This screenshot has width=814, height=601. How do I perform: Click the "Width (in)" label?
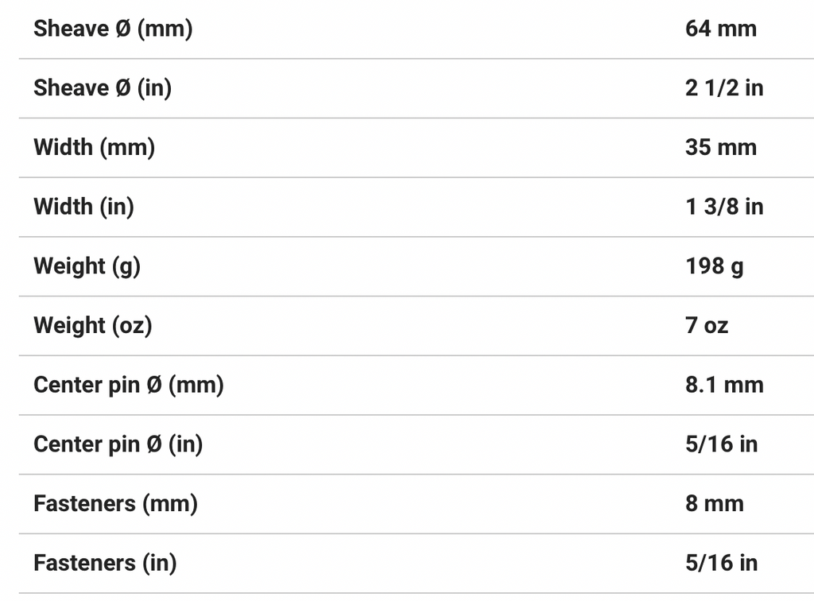pos(83,207)
